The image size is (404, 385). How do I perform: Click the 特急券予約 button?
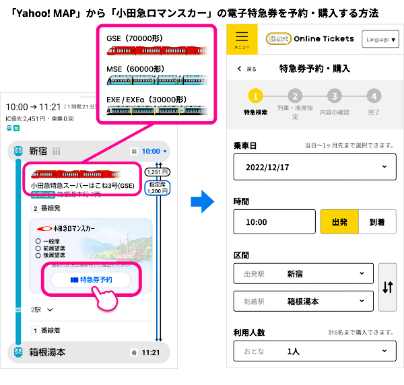(91, 280)
